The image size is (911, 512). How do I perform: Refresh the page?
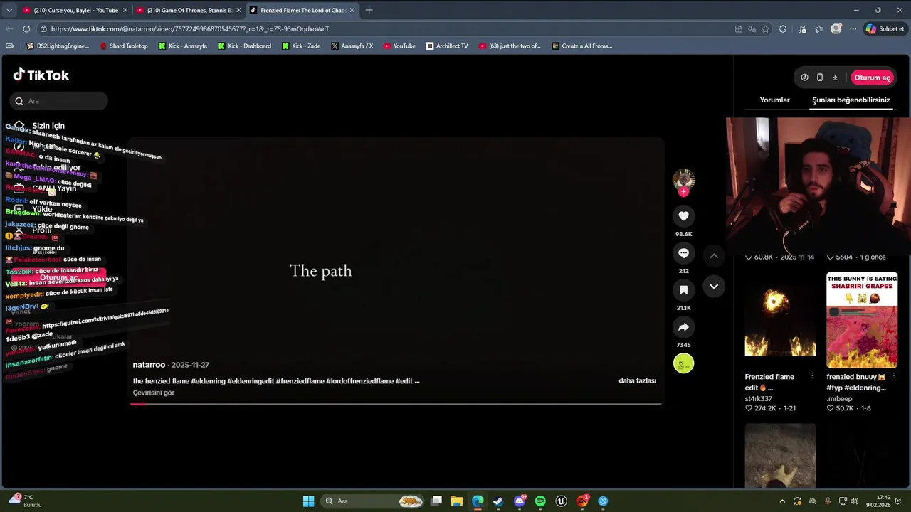tap(26, 29)
